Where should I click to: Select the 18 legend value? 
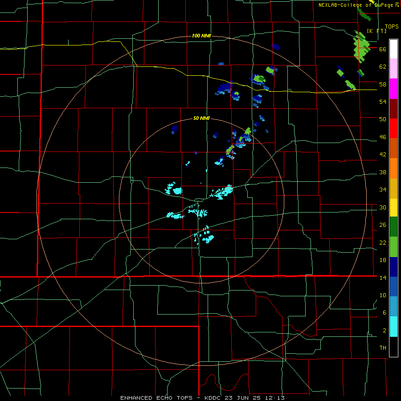pyautogui.click(x=383, y=260)
